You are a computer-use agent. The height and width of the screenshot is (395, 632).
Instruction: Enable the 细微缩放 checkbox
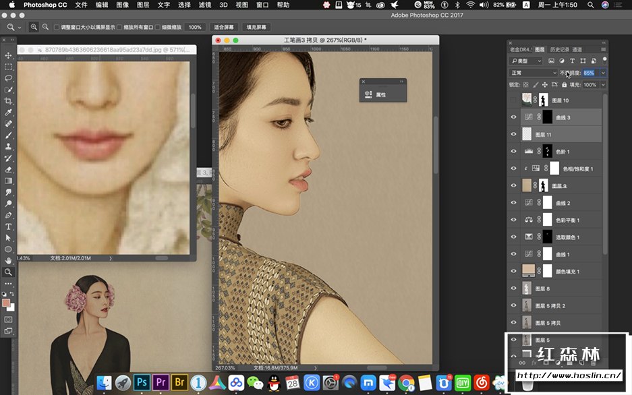click(157, 28)
